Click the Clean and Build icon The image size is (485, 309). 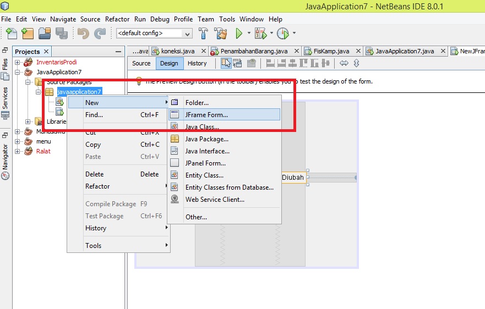click(x=221, y=33)
